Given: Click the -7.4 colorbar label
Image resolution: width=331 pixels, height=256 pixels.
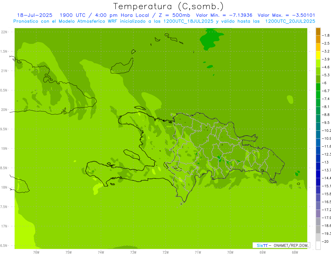Looking at the screenshot, I should tap(326, 99).
